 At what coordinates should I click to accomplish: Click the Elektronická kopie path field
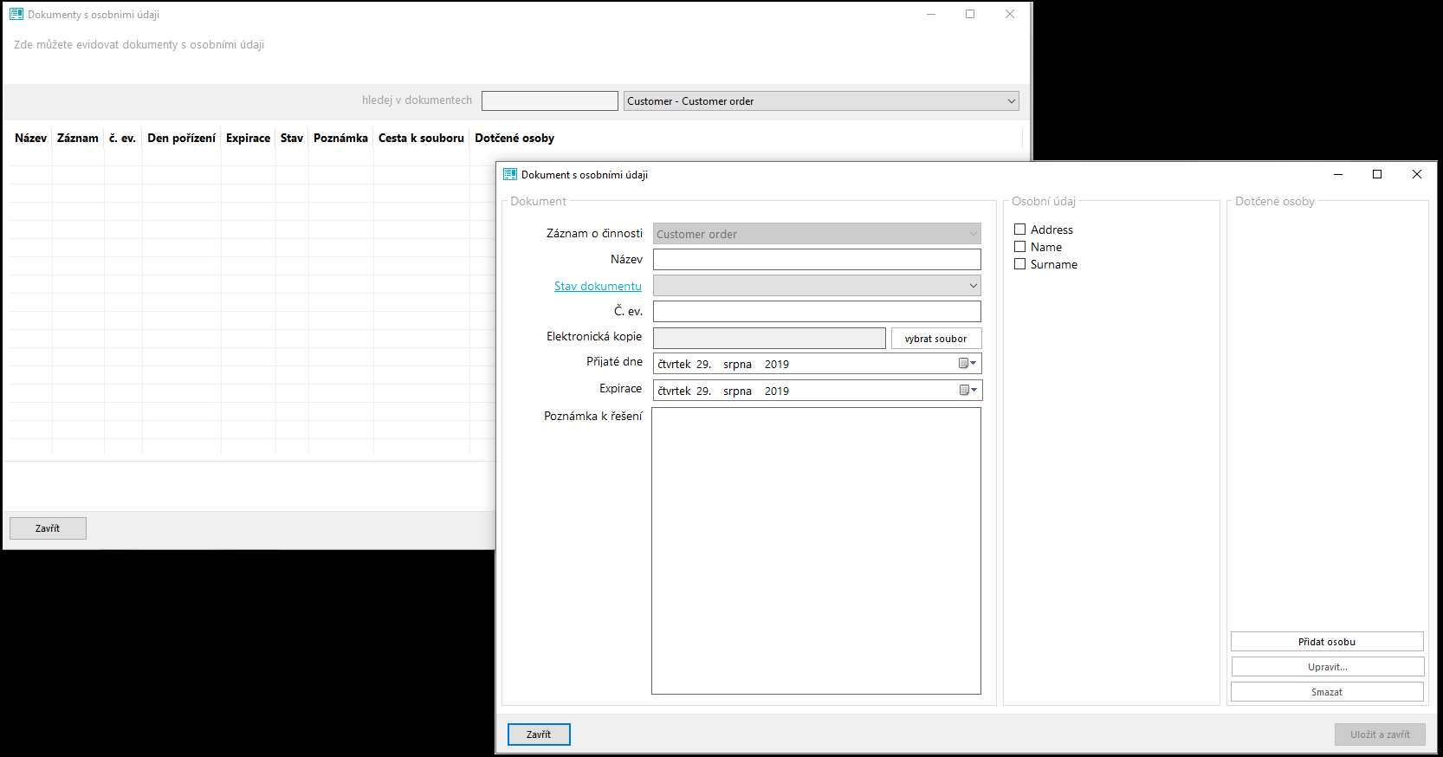pyautogui.click(x=769, y=338)
